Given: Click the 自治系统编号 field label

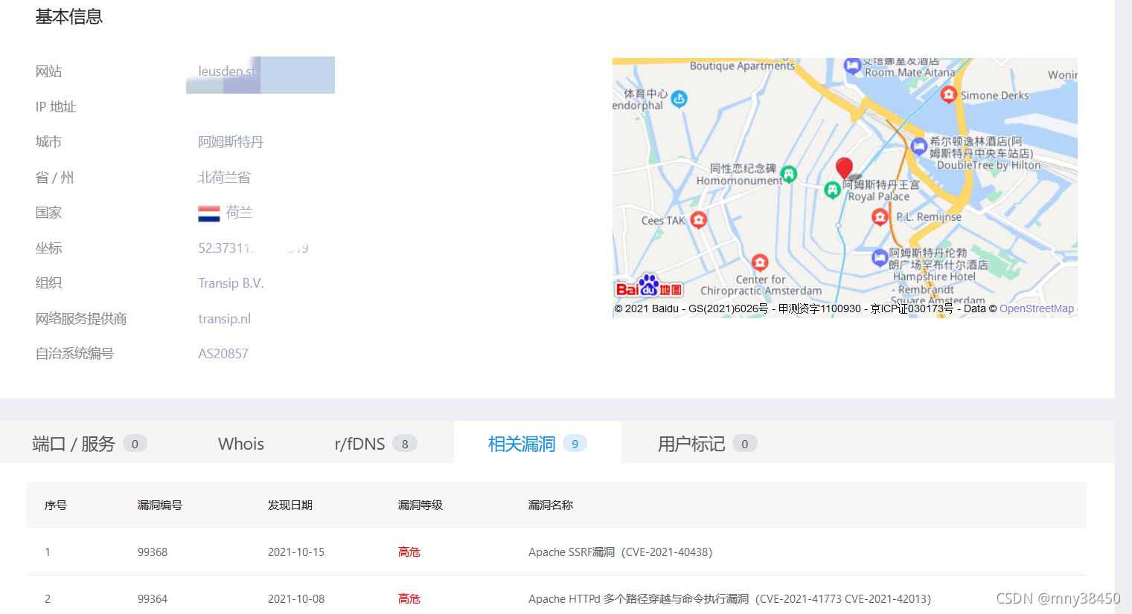Looking at the screenshot, I should point(74,354).
